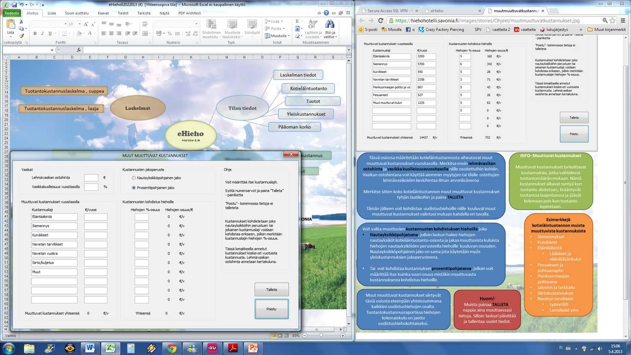Switch to the Lisää ribbon tab
This screenshot has height=355, width=631.
point(52,13)
